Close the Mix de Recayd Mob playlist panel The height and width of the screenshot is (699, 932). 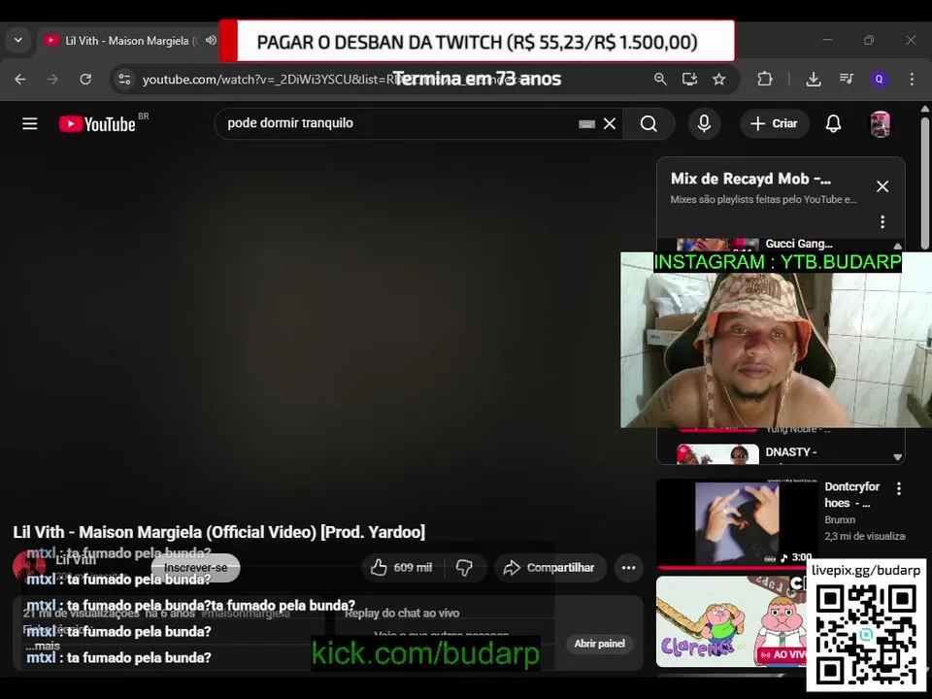click(882, 186)
